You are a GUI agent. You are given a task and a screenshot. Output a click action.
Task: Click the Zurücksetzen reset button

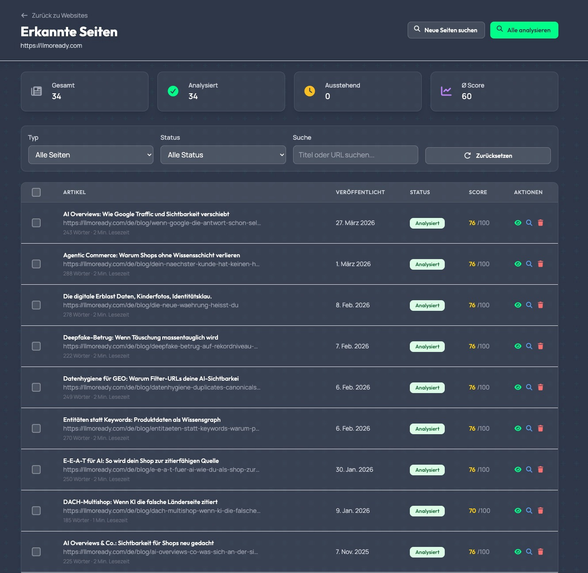pyautogui.click(x=488, y=155)
